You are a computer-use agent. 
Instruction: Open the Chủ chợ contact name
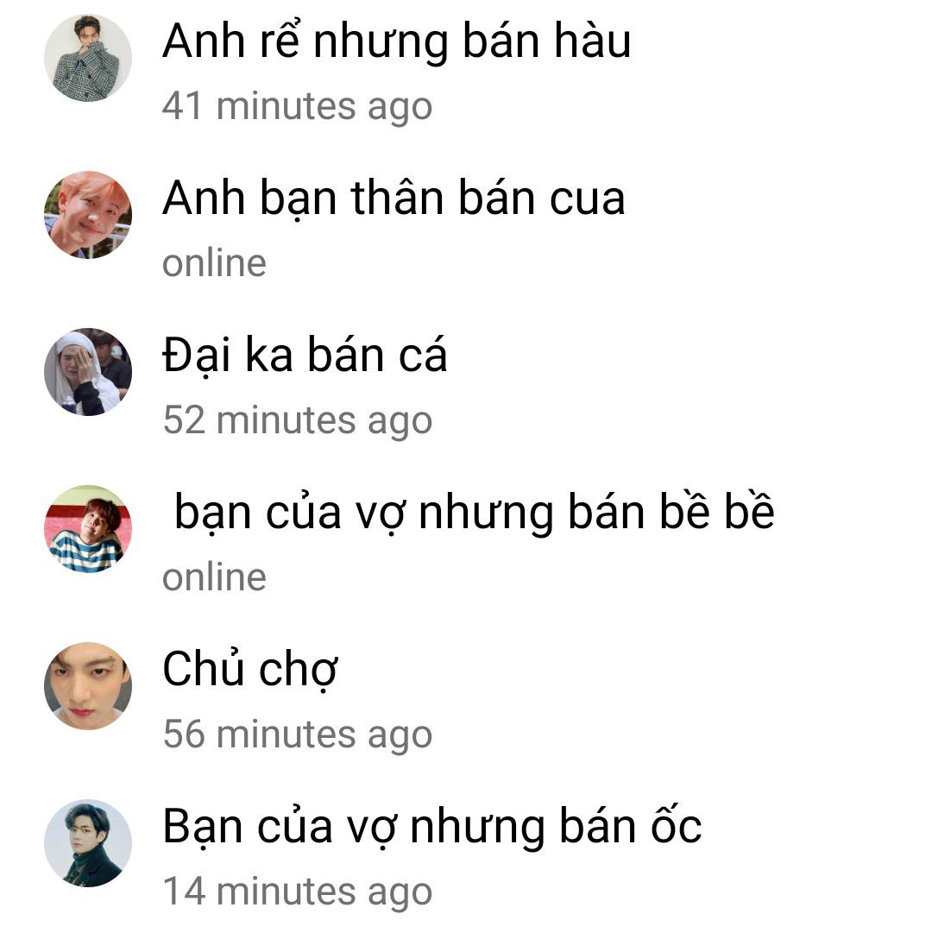[x=250, y=670]
